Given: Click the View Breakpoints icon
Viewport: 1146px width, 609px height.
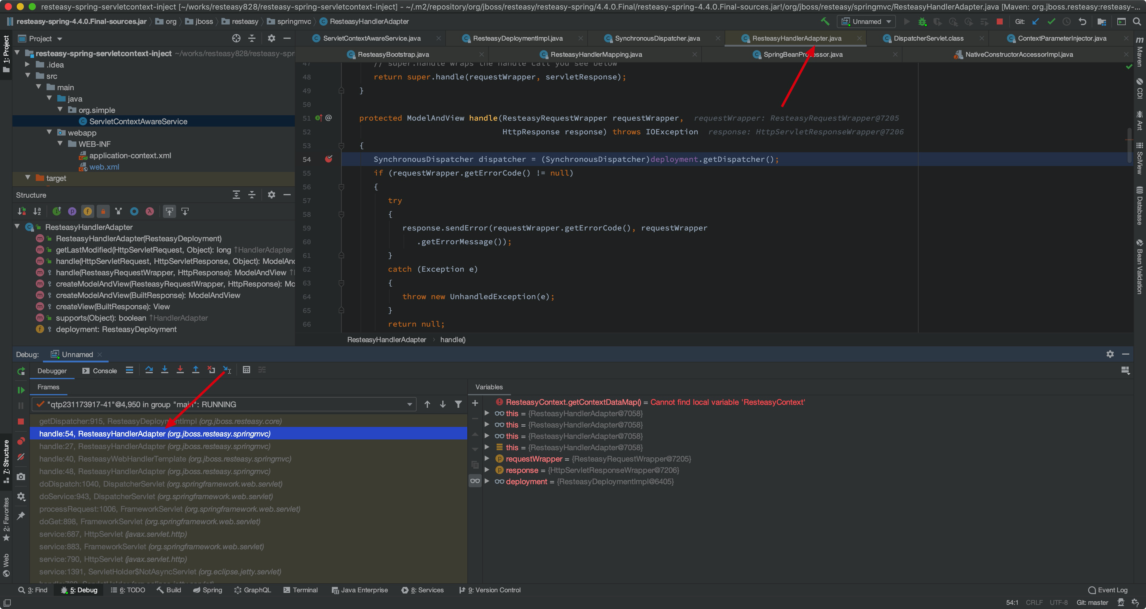Looking at the screenshot, I should 21,441.
